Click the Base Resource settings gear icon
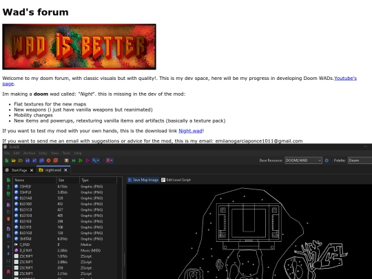 pyautogui.click(x=327, y=161)
